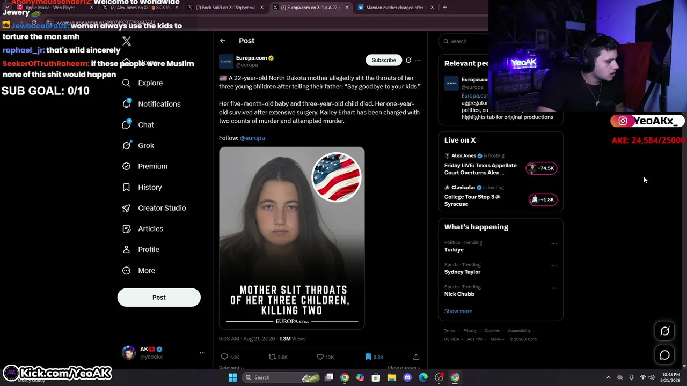687x386 pixels.
Task: Open options for Turkiye trend
Action: pos(554,244)
